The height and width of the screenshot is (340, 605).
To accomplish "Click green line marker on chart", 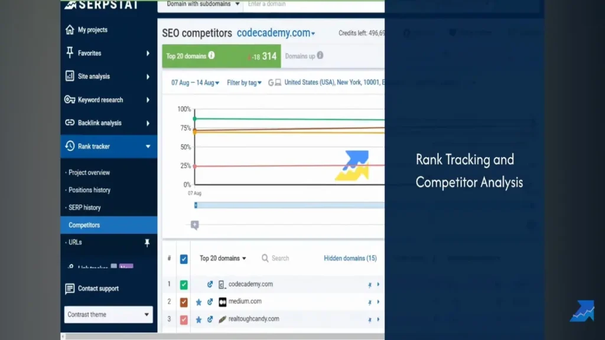I will (x=194, y=118).
